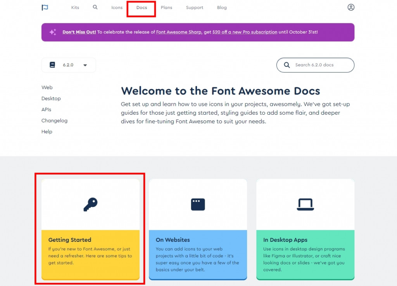Click the $20 off a new Pro subscription link
397x286 pixels.
pyautogui.click(x=245, y=32)
